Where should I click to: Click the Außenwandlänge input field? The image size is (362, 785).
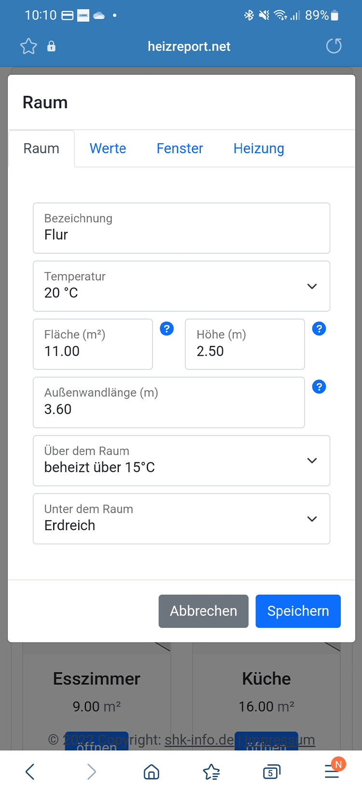(168, 403)
